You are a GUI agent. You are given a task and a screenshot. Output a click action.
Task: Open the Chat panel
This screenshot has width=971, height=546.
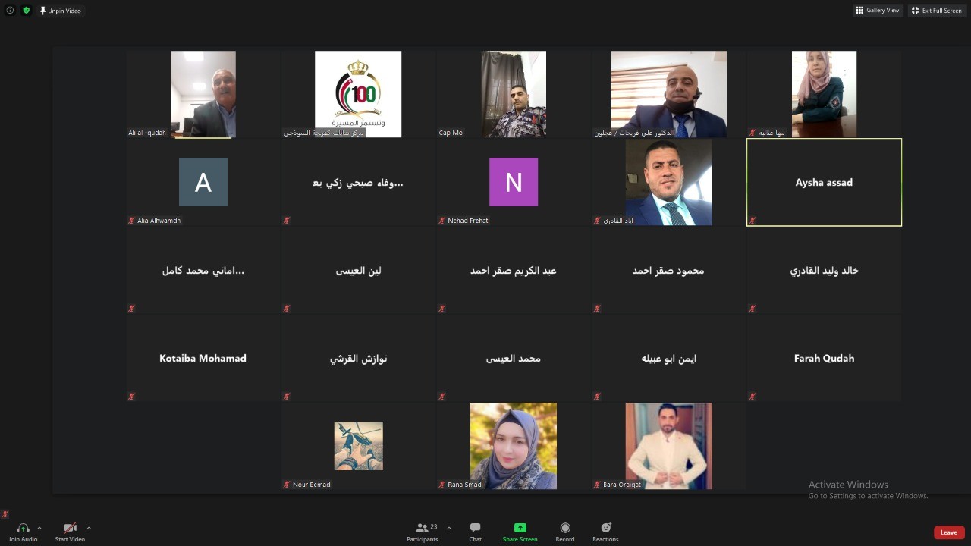click(x=475, y=532)
